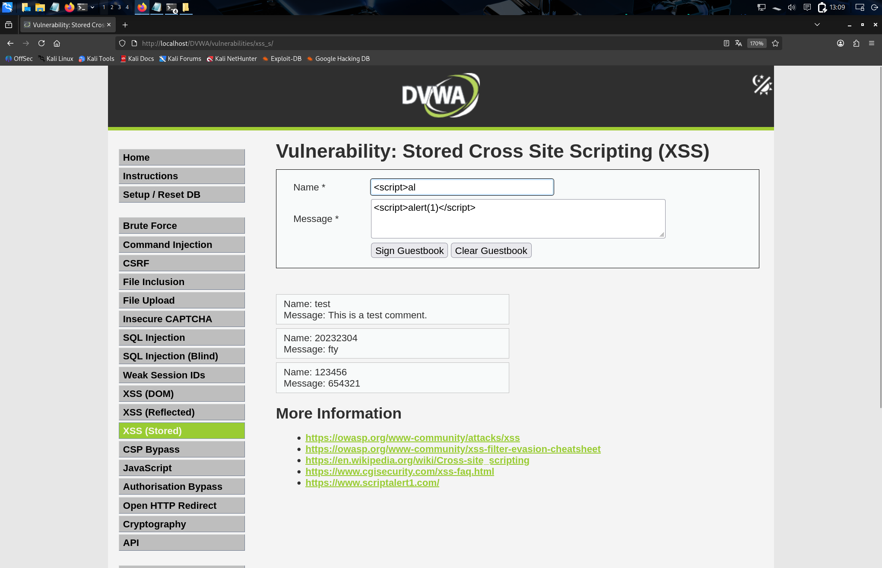Viewport: 882px width, 568px height.
Task: Open XSS (Reflected) in the sidebar menu
Action: (181, 412)
